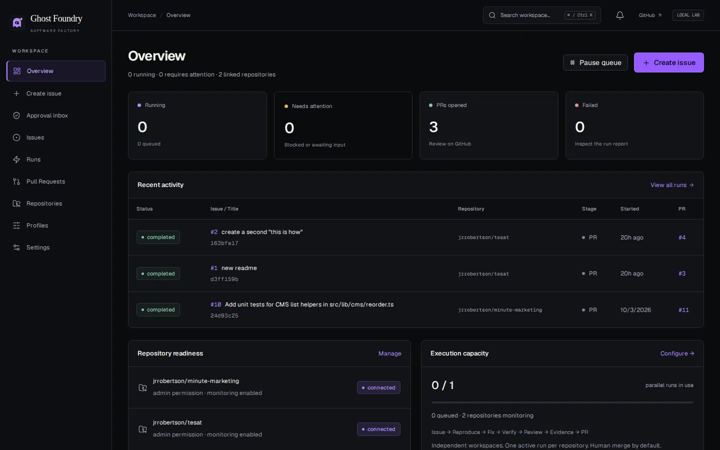Open the Profiles section
This screenshot has width=720, height=450.
56,225
